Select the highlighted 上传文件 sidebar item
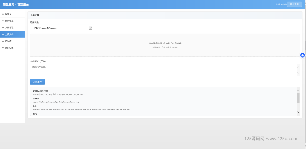 [x=9, y=34]
